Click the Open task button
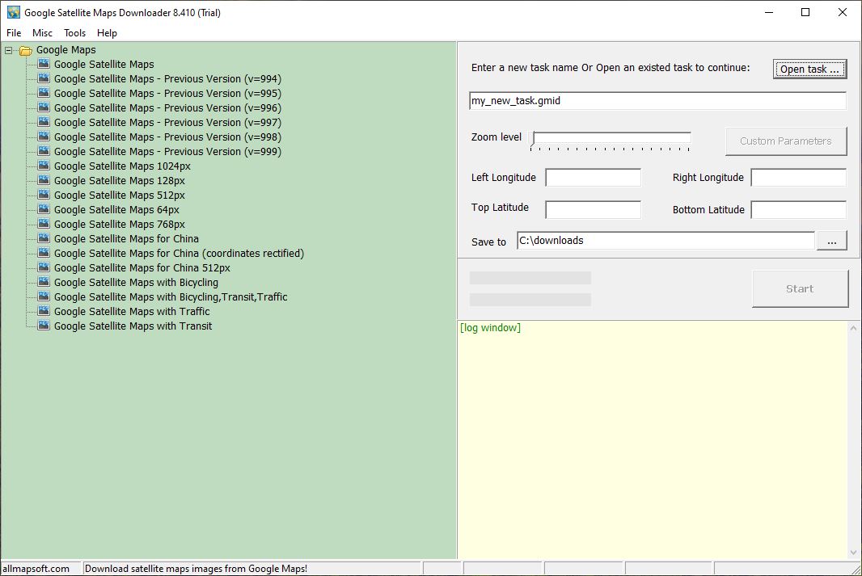Viewport: 862px width, 576px height. [809, 69]
